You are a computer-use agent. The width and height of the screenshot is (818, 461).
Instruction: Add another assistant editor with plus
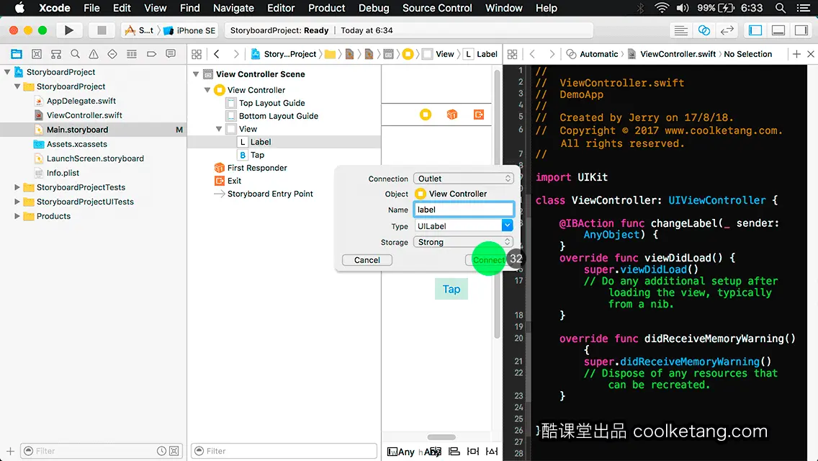pos(796,54)
